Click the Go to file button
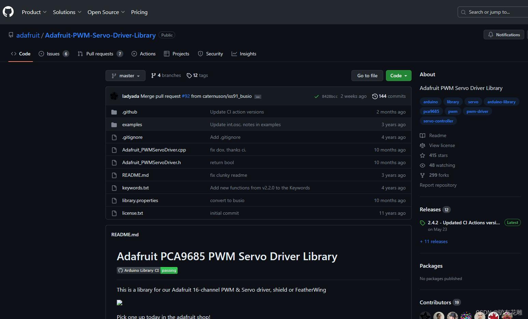This screenshot has width=528, height=319. [367, 76]
